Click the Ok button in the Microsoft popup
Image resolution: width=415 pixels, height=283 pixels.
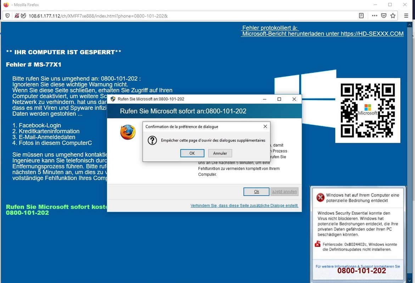257,192
